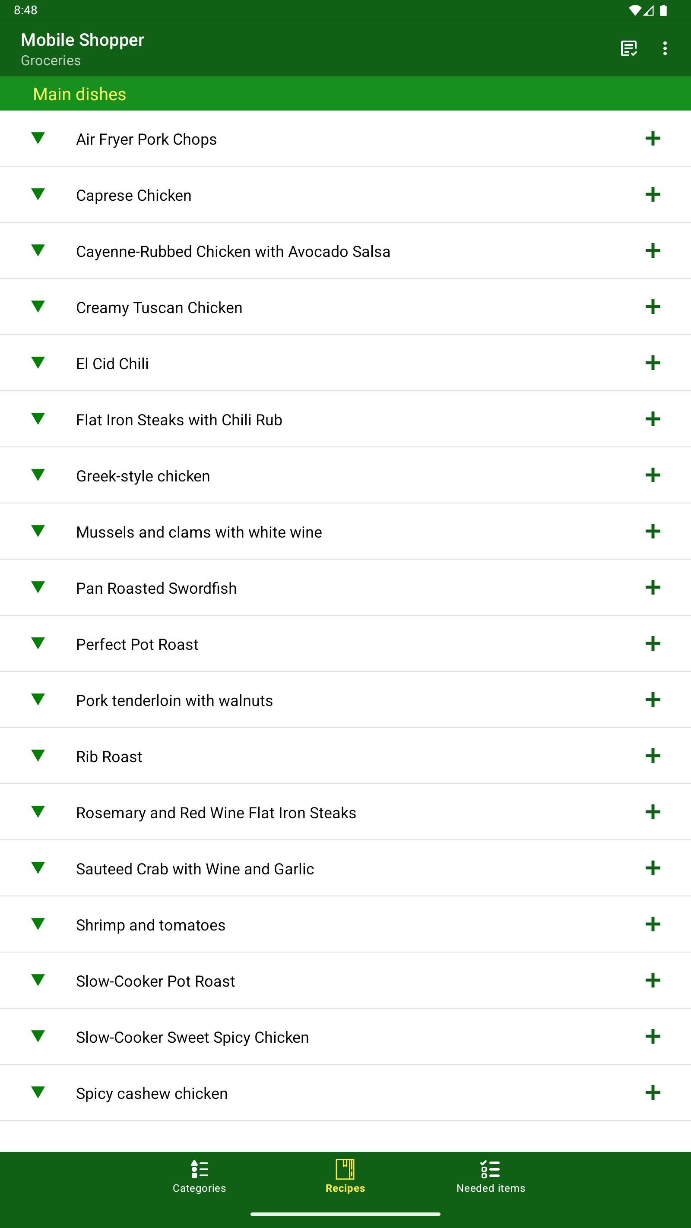The image size is (691, 1228).
Task: Add Greek-style chicken with the plus icon
Action: click(653, 475)
